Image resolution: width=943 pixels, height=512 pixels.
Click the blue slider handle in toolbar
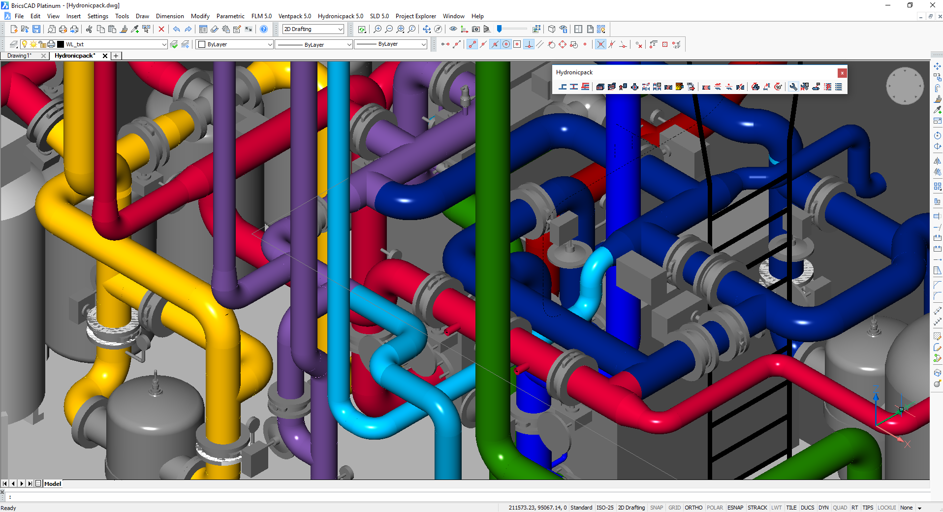(x=499, y=29)
